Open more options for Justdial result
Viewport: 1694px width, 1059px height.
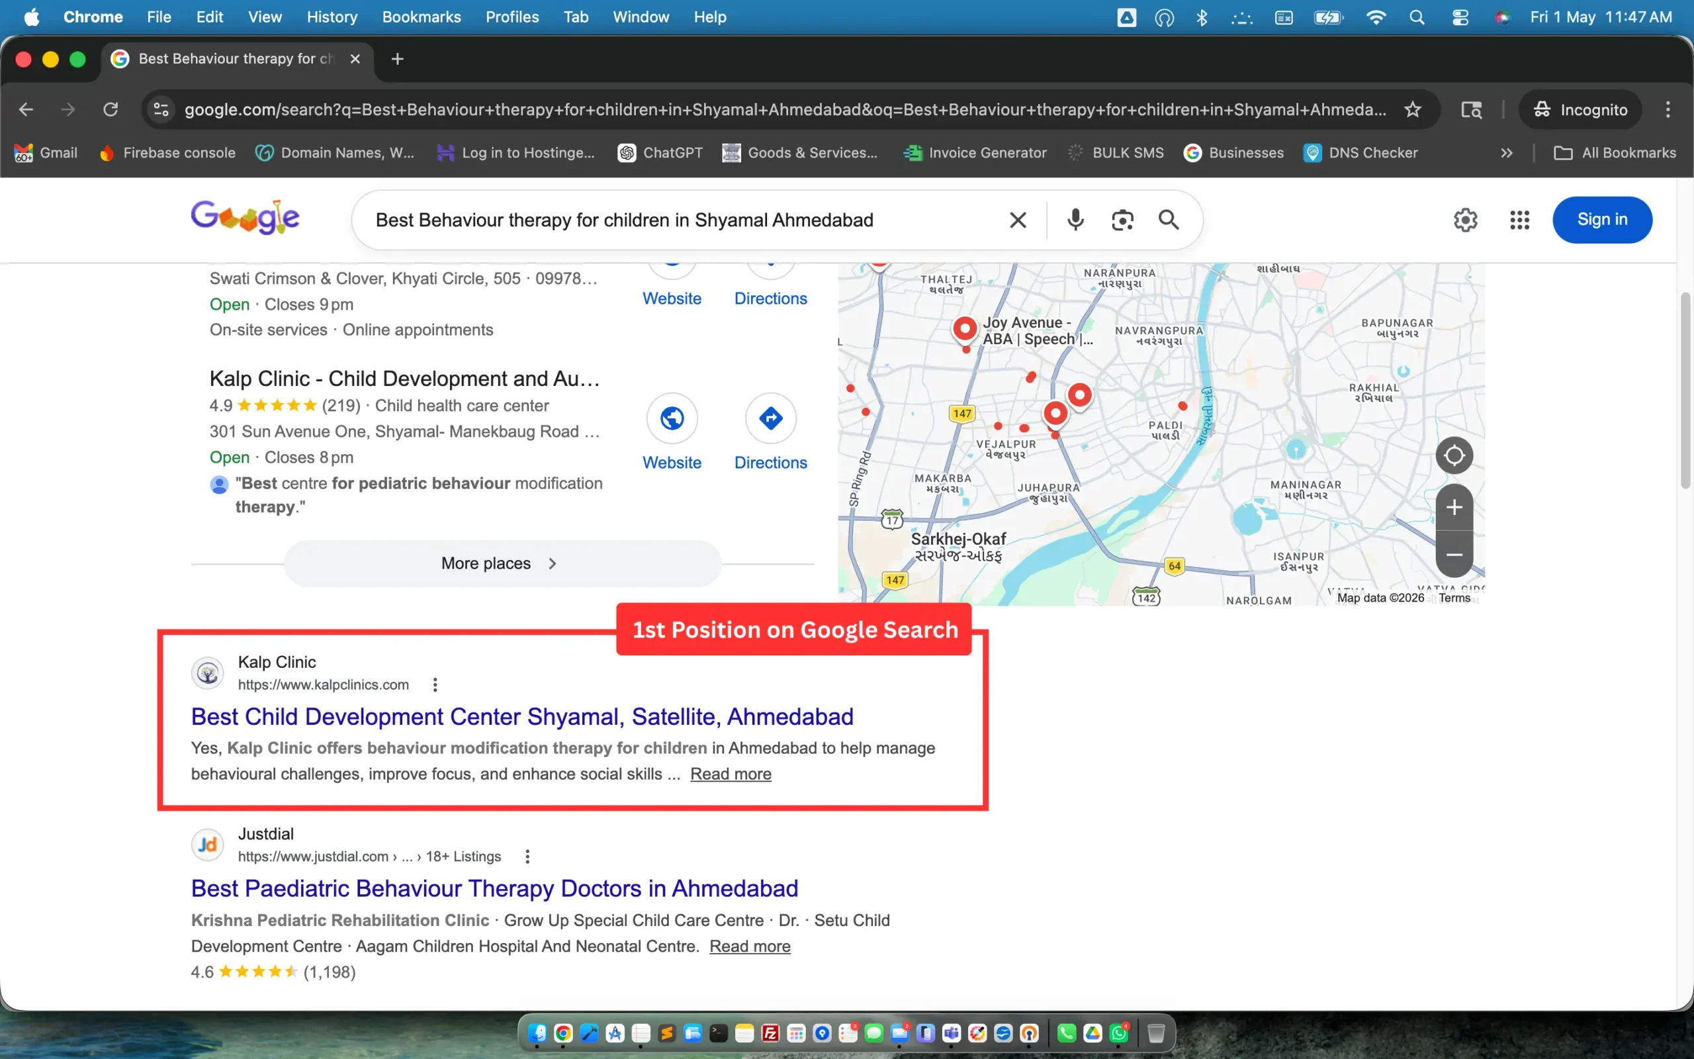pyautogui.click(x=527, y=856)
